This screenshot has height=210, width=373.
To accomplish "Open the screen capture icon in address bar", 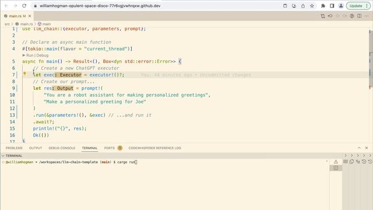I will [285, 6].
